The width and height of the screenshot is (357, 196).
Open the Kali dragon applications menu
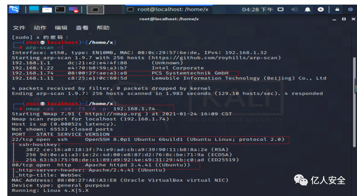coord(14,10)
